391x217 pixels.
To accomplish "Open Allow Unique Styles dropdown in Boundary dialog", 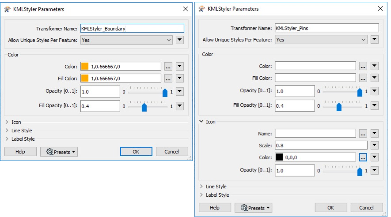I will pos(125,40).
